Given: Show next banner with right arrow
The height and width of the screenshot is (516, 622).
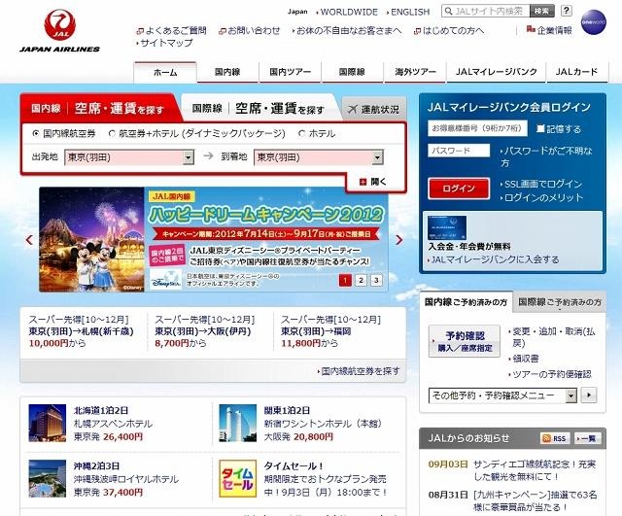Looking at the screenshot, I should [399, 240].
